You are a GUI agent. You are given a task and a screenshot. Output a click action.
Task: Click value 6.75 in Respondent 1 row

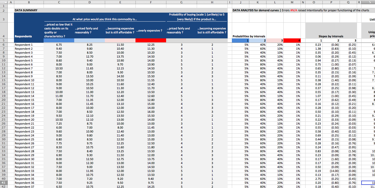59,45
